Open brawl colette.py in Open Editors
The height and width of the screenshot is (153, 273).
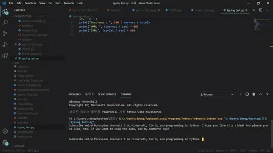coord(32,54)
